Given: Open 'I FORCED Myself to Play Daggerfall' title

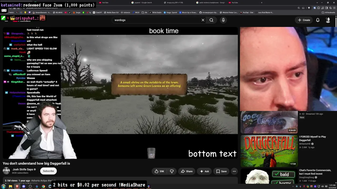Looking at the screenshot, I should coord(313,138).
